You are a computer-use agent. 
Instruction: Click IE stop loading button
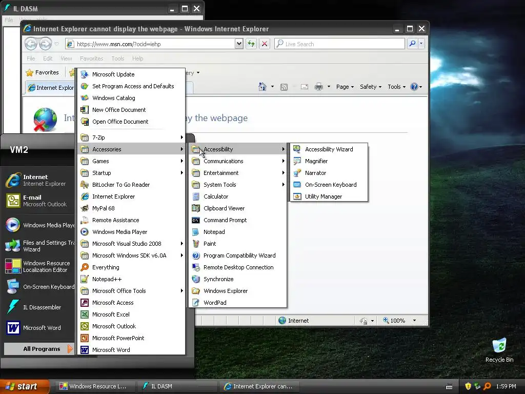click(265, 44)
